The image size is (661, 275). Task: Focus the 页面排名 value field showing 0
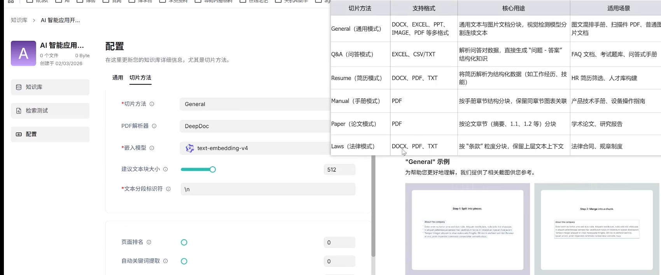(339, 242)
